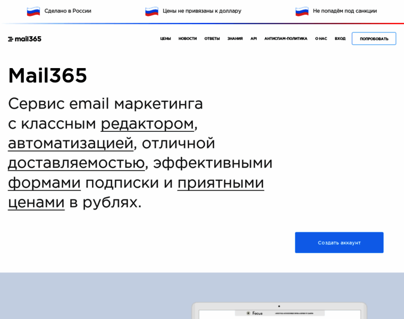Follow the 'автоматизацией' link
Image resolution: width=404 pixels, height=319 pixels.
[71, 144]
